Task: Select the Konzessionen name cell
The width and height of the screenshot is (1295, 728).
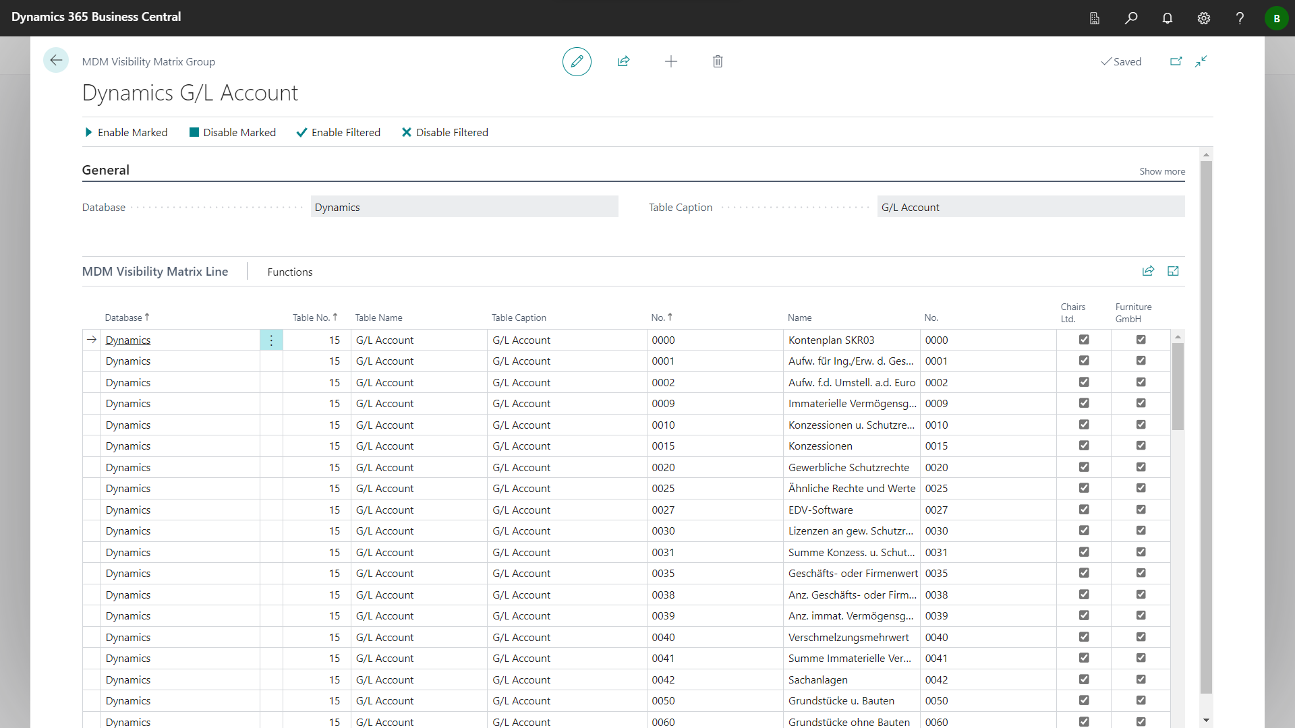Action: pyautogui.click(x=852, y=446)
